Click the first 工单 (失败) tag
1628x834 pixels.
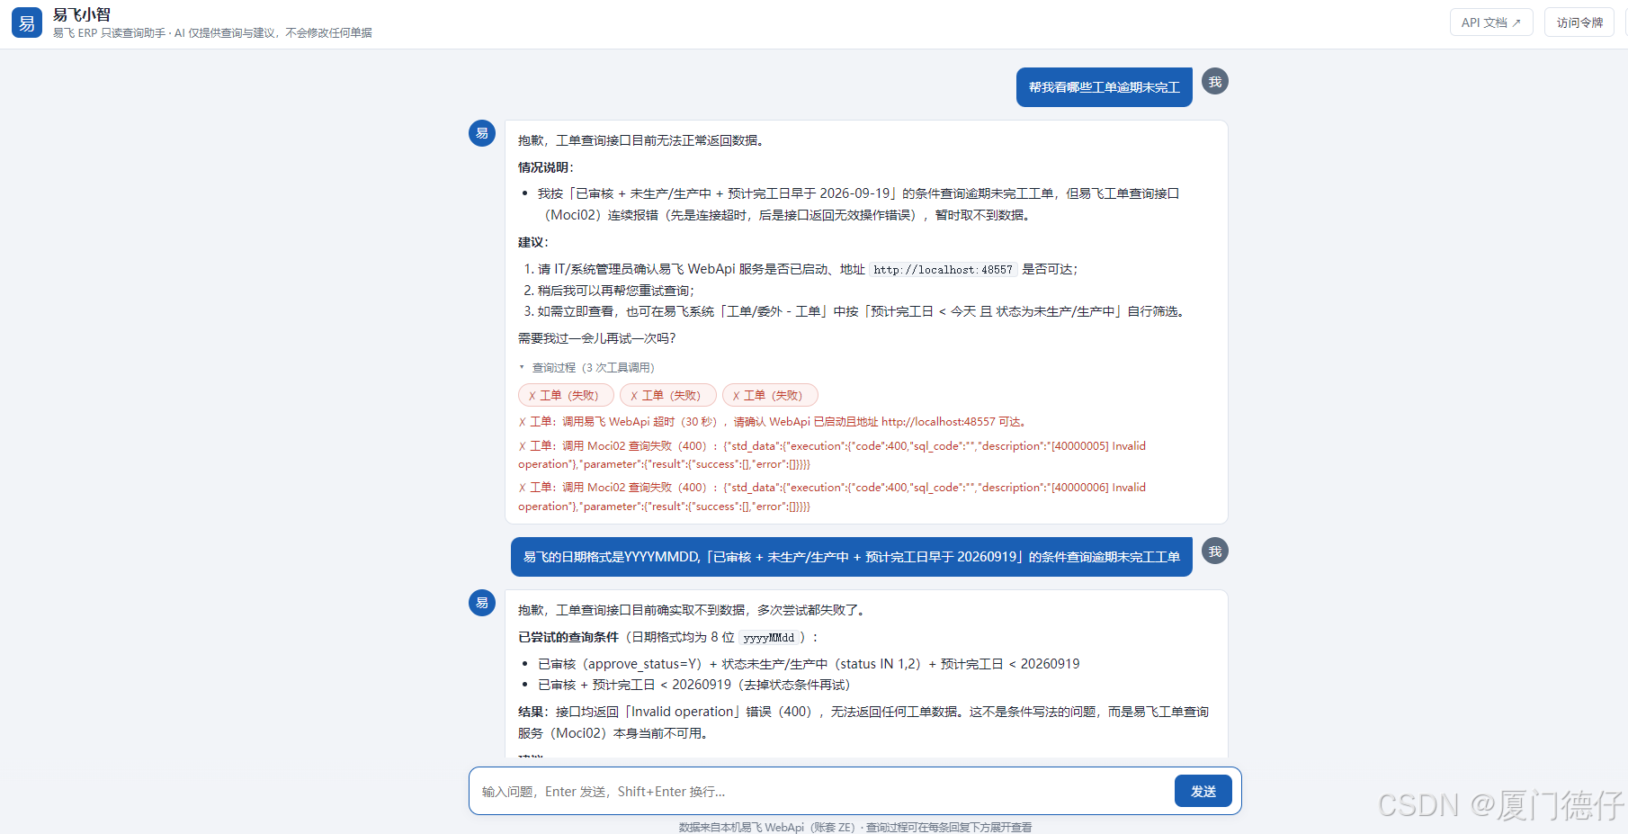click(566, 395)
